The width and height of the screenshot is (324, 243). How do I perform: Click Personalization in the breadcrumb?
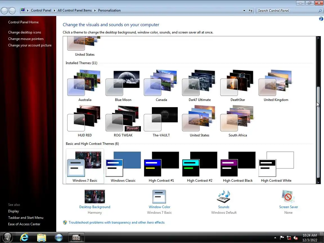(x=109, y=10)
